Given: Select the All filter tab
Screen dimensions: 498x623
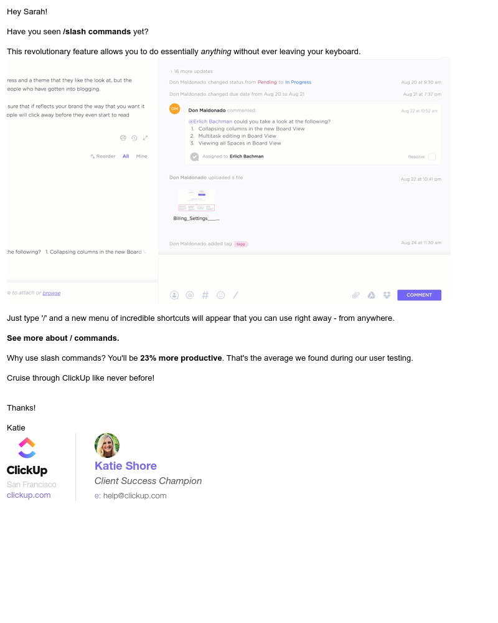Looking at the screenshot, I should coord(126,156).
